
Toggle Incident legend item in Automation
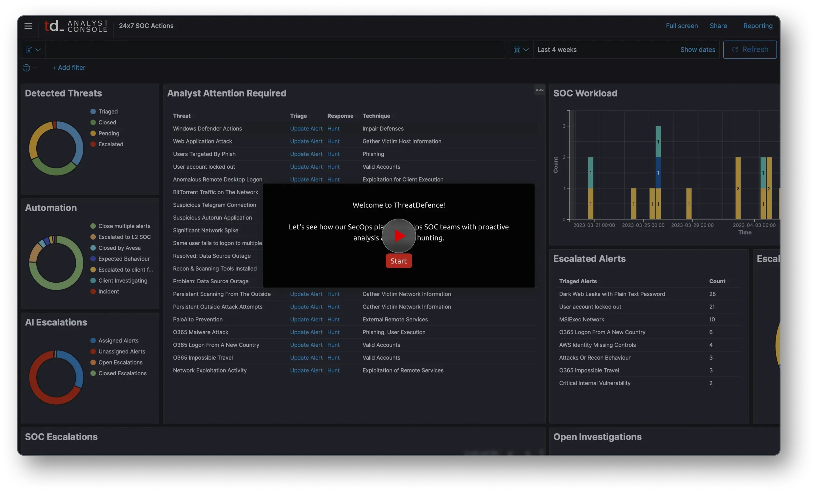pos(105,292)
